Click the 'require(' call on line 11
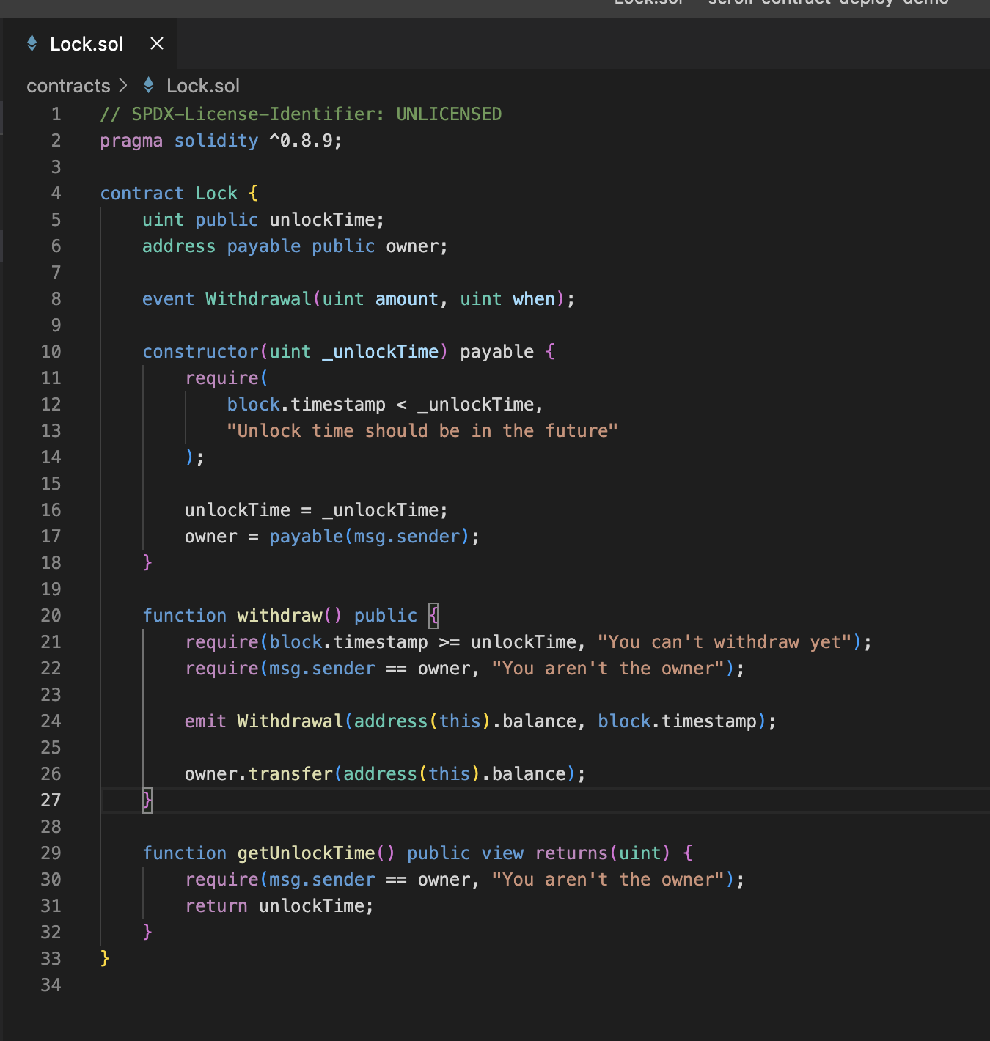This screenshot has width=990, height=1041. click(x=227, y=378)
